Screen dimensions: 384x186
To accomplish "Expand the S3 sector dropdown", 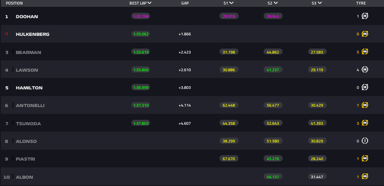I will point(320,3).
